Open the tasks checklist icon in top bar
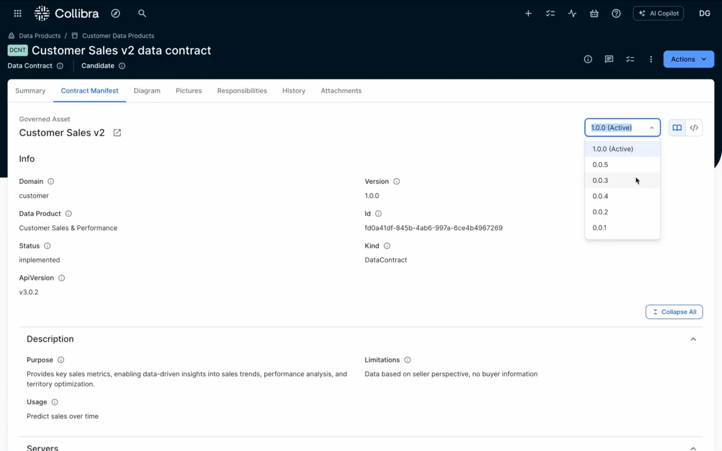This screenshot has height=451, width=722. [x=550, y=13]
